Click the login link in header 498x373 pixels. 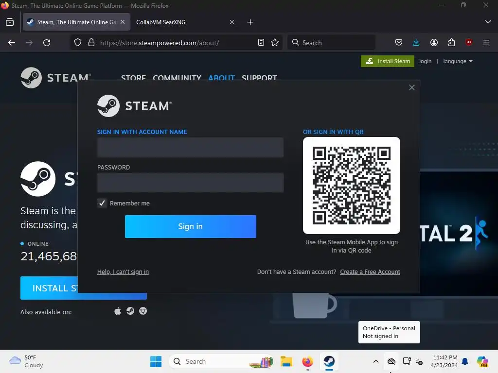point(425,61)
